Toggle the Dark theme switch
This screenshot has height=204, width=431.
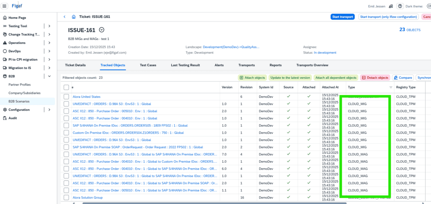pos(428,6)
